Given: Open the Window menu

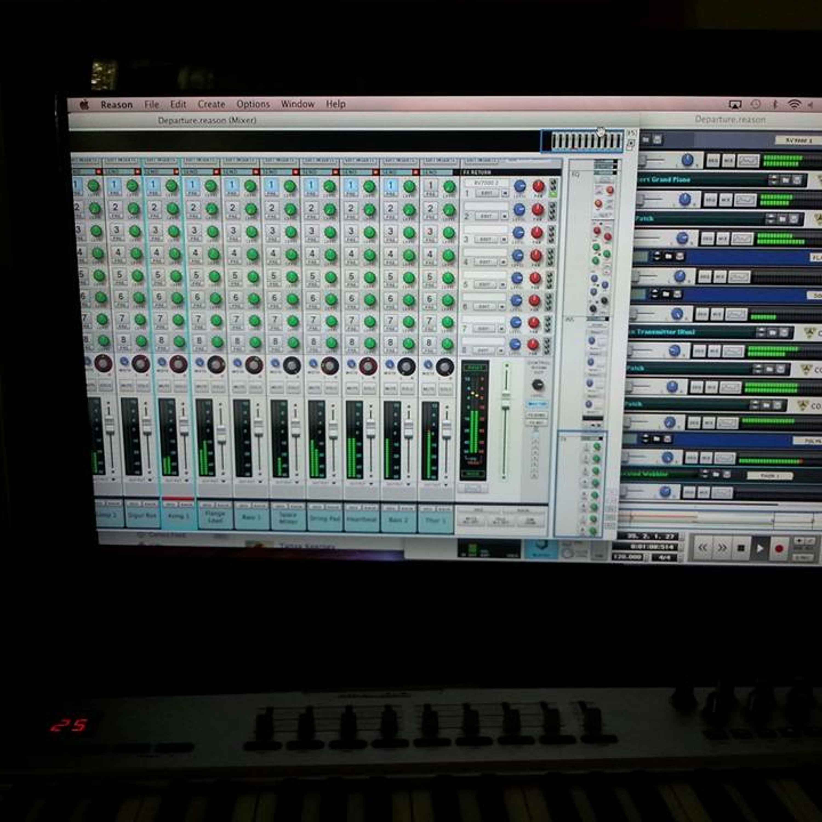Looking at the screenshot, I should (298, 104).
